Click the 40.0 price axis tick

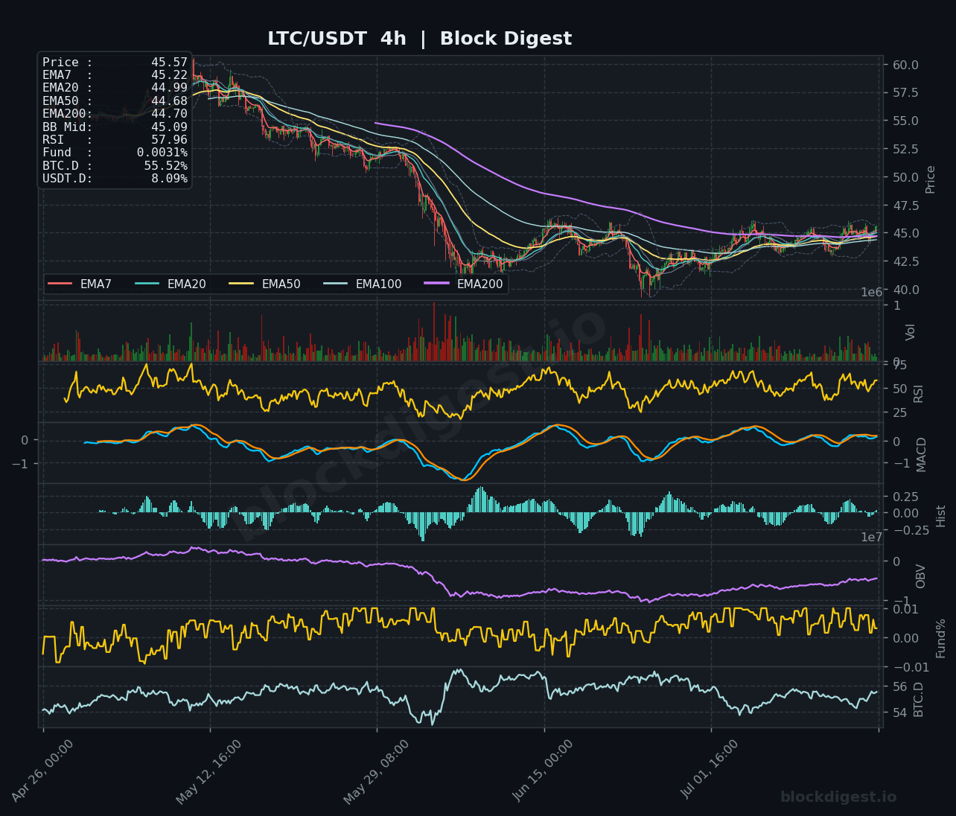[905, 290]
